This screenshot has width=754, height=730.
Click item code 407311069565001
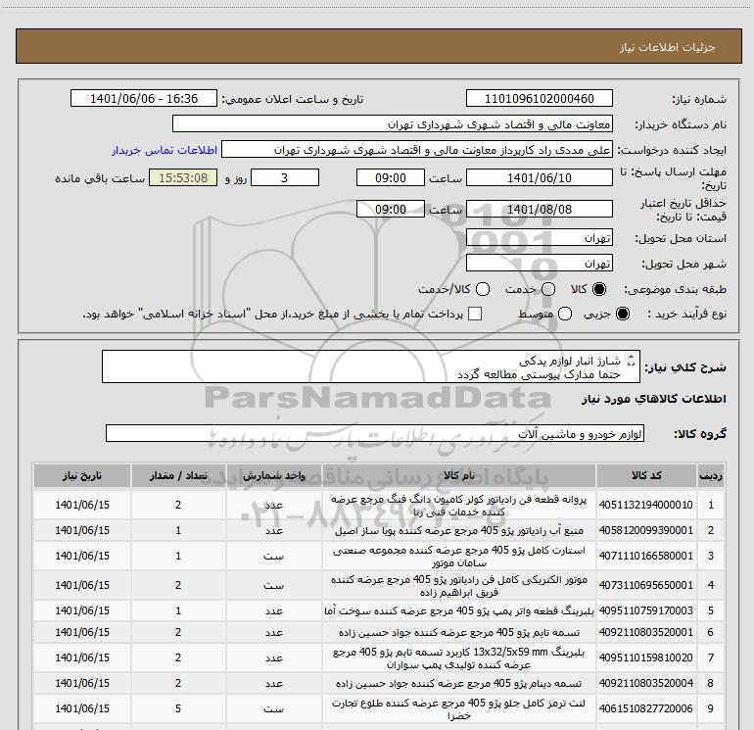coord(646,585)
